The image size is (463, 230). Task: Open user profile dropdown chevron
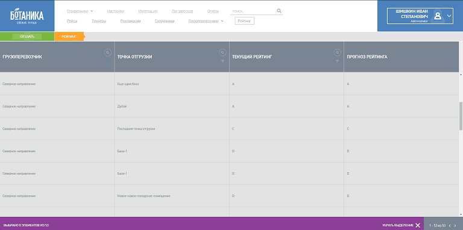tap(449, 16)
